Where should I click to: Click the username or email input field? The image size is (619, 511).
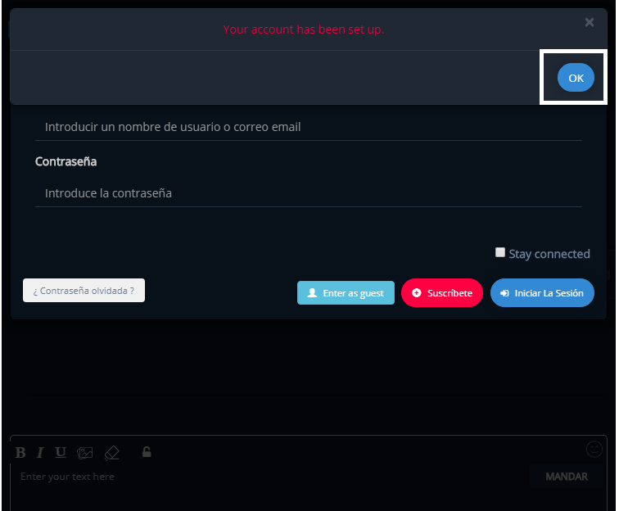coord(308,128)
